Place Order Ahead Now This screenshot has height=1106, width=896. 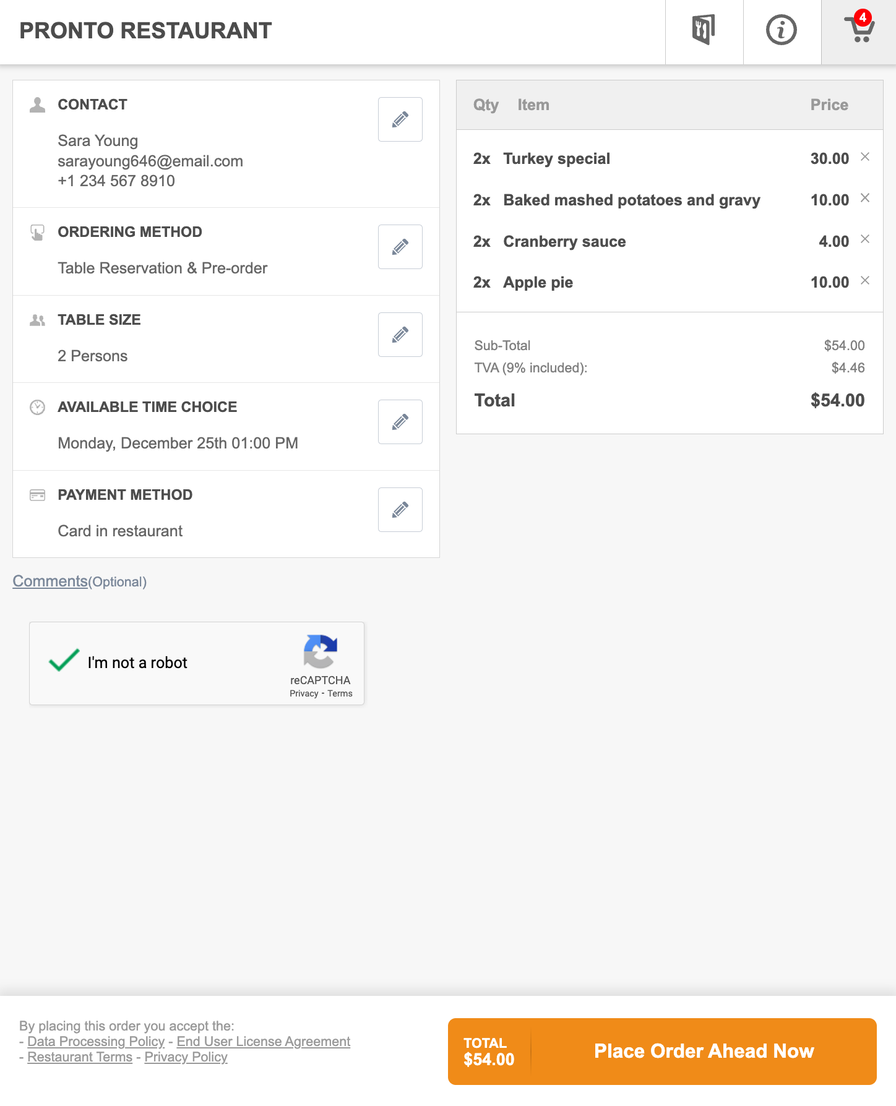(662, 1052)
